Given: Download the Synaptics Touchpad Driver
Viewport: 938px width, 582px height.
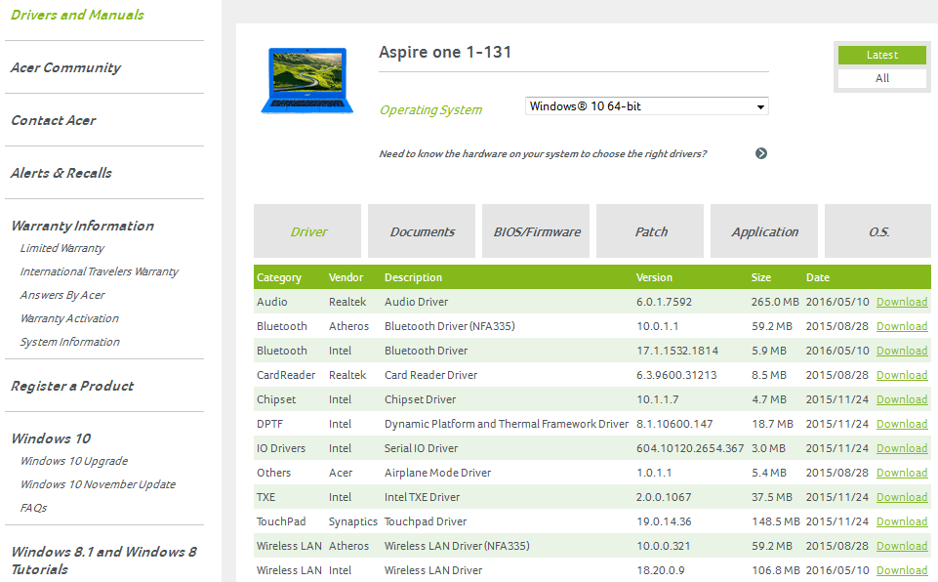Looking at the screenshot, I should 902,521.
